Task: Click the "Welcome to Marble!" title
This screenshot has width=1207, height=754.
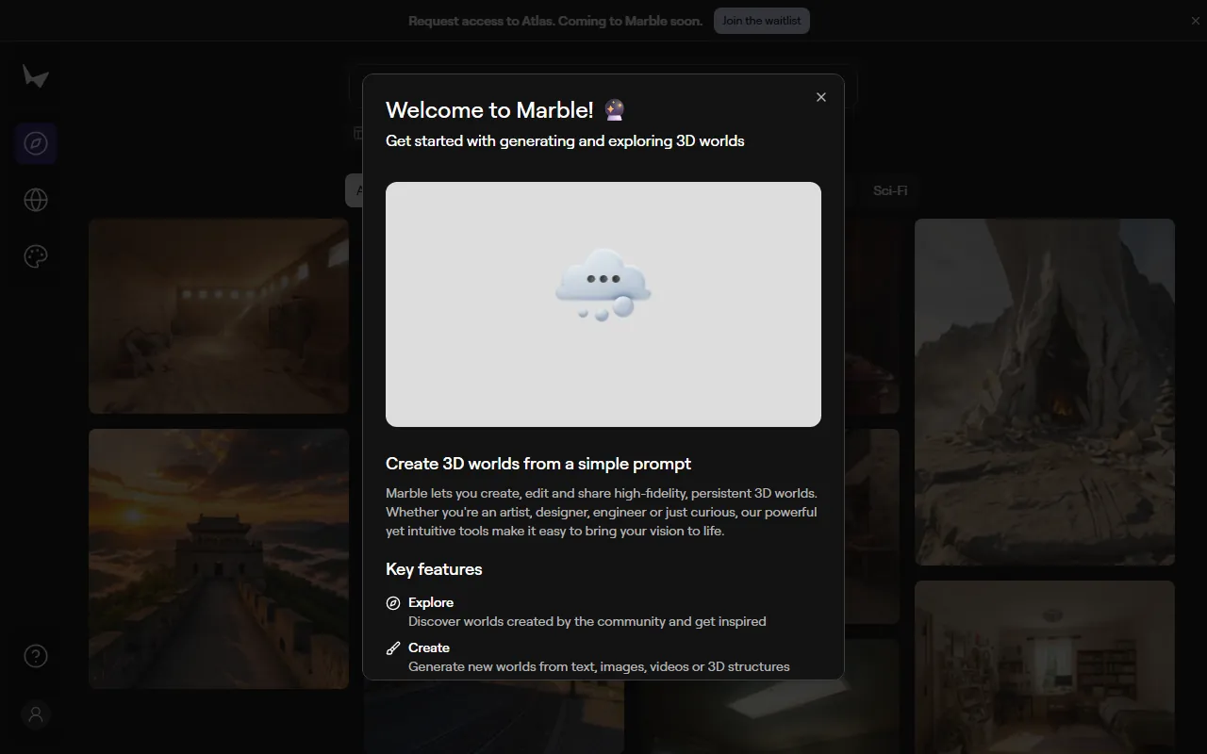Action: 489,110
